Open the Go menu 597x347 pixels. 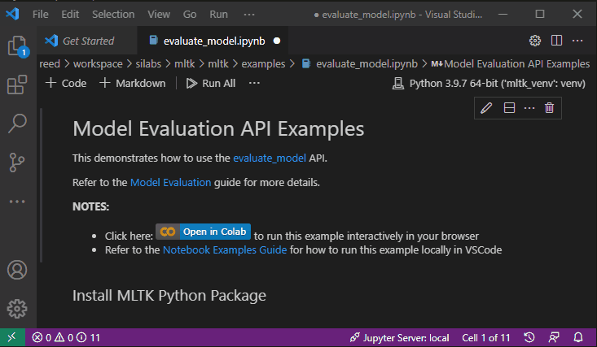[190, 14]
